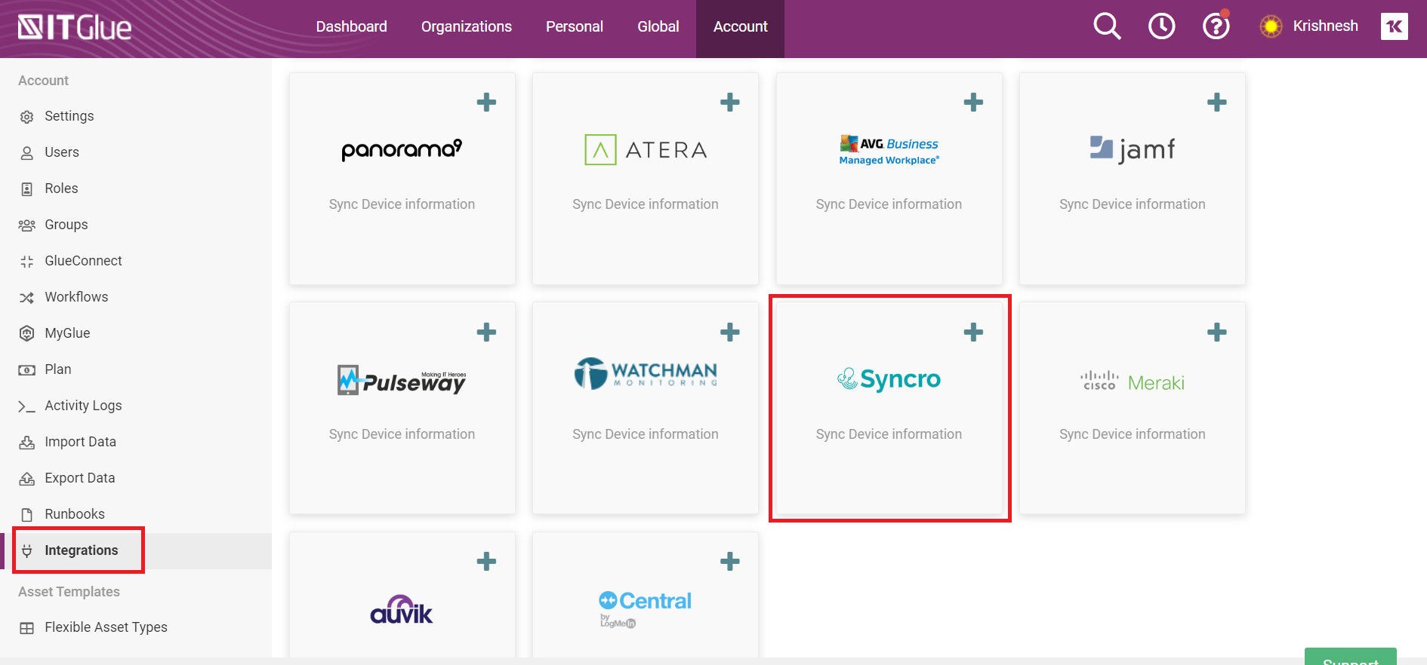The image size is (1427, 665).
Task: Click the MyGlue hexagon icon in sidebar
Action: tap(27, 333)
